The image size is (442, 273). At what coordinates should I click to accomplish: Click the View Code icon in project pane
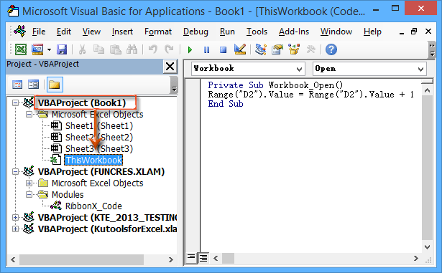tap(17, 85)
